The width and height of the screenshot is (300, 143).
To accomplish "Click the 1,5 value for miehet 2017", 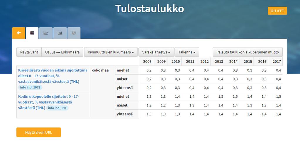I will pos(279,97).
